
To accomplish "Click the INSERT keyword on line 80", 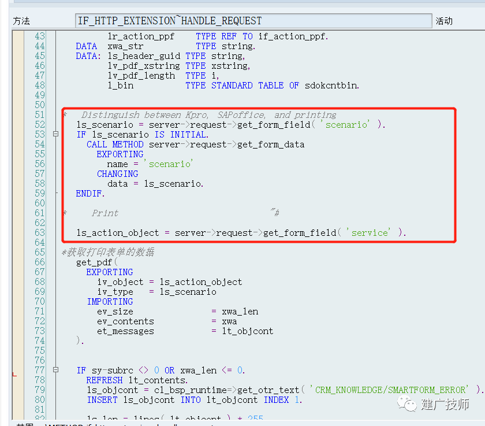I will click(x=102, y=400).
